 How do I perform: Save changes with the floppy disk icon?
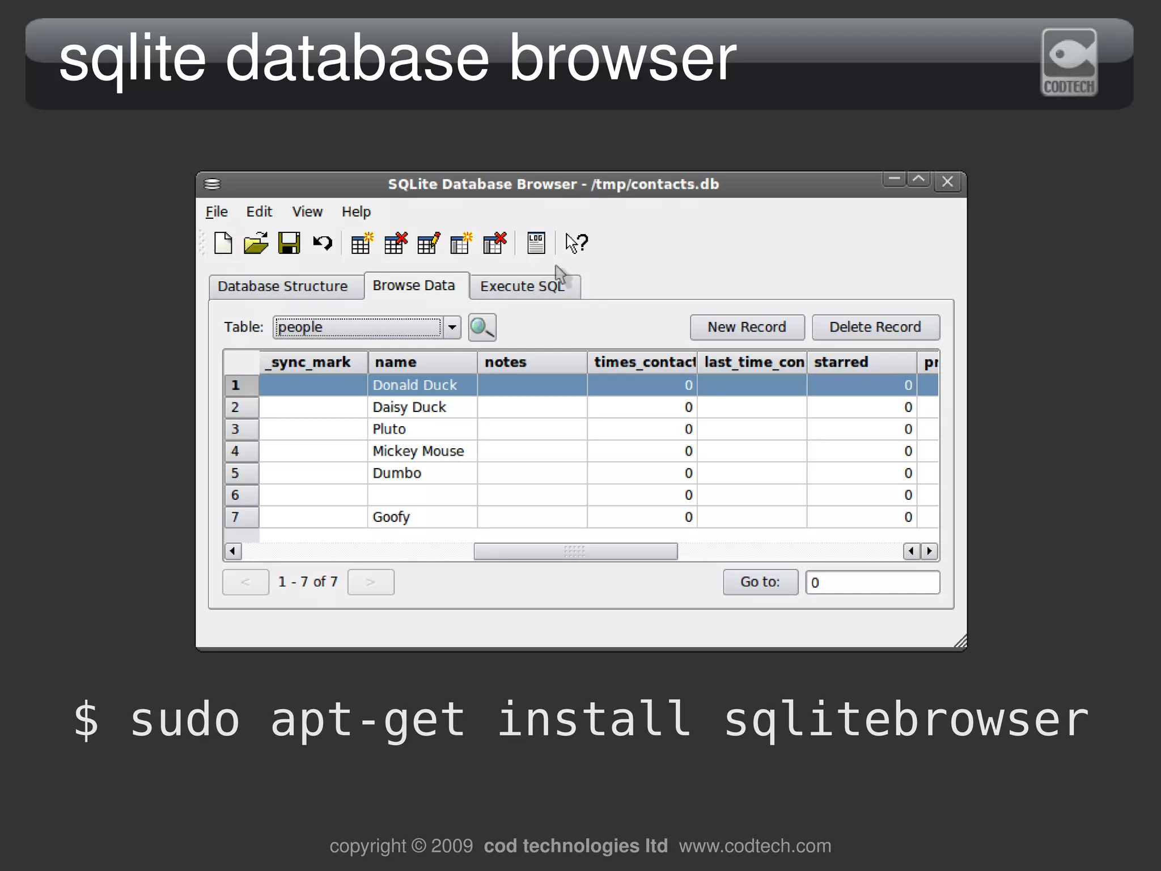point(289,243)
